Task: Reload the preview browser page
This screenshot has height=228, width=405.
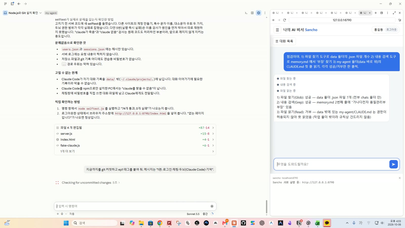Action: click(x=285, y=20)
